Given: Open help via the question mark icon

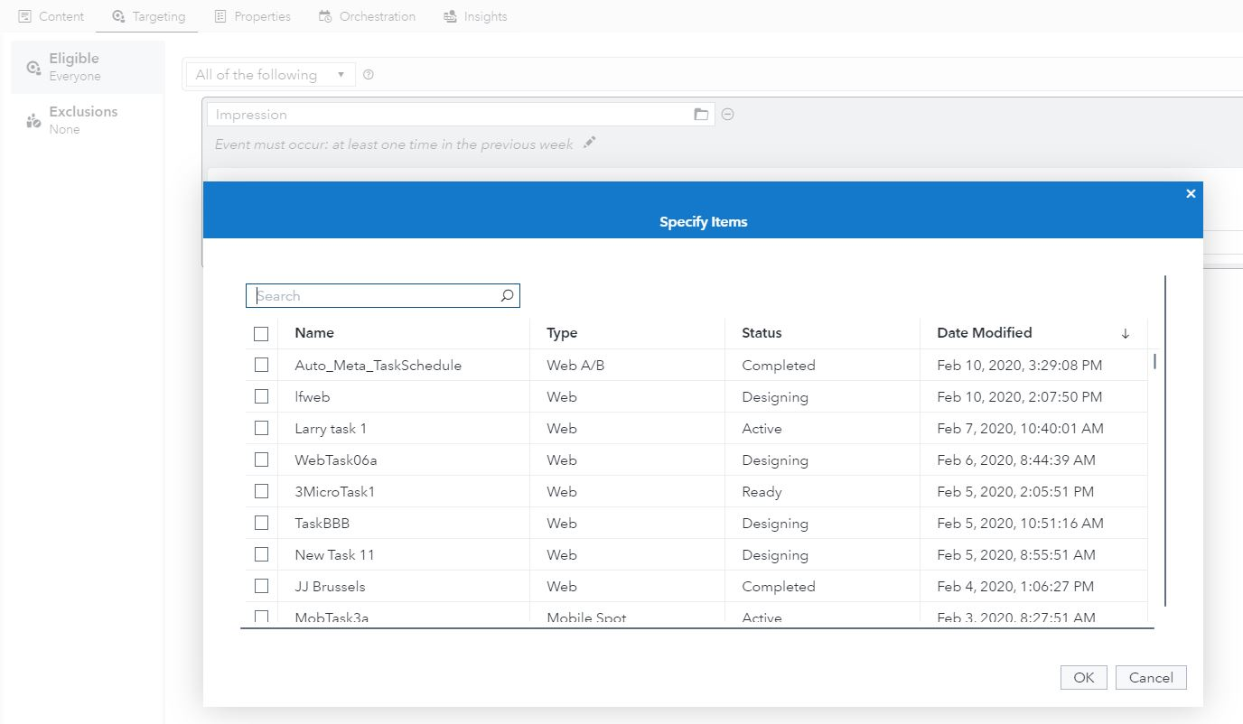Looking at the screenshot, I should (x=368, y=75).
